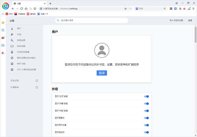This screenshot has height=137, width=197.
Task: Open the history clock icon in sidebar
Action: pyautogui.click(x=3, y=30)
